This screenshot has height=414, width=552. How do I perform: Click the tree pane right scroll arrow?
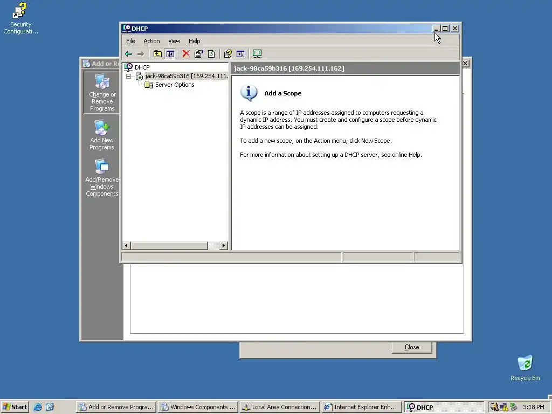[x=224, y=246]
